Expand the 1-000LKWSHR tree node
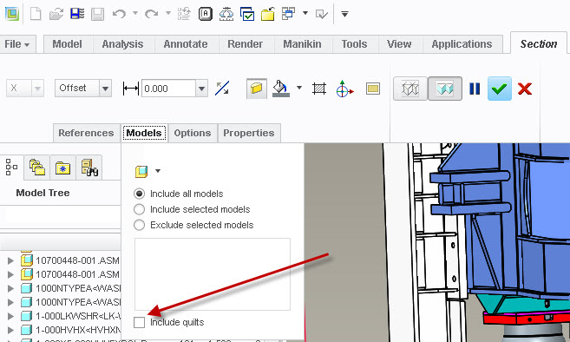The width and height of the screenshot is (570, 342). pyautogui.click(x=10, y=316)
